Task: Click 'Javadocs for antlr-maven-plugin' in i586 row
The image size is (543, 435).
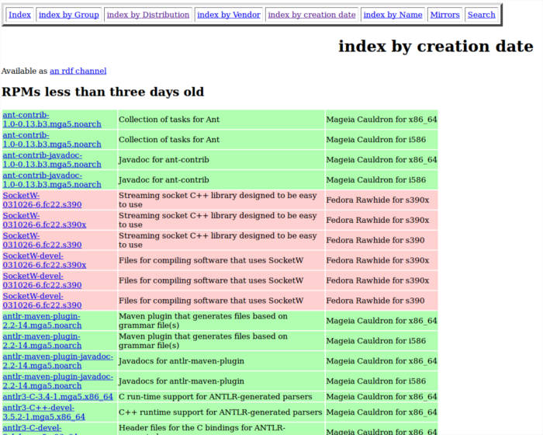Action: pyautogui.click(x=182, y=381)
